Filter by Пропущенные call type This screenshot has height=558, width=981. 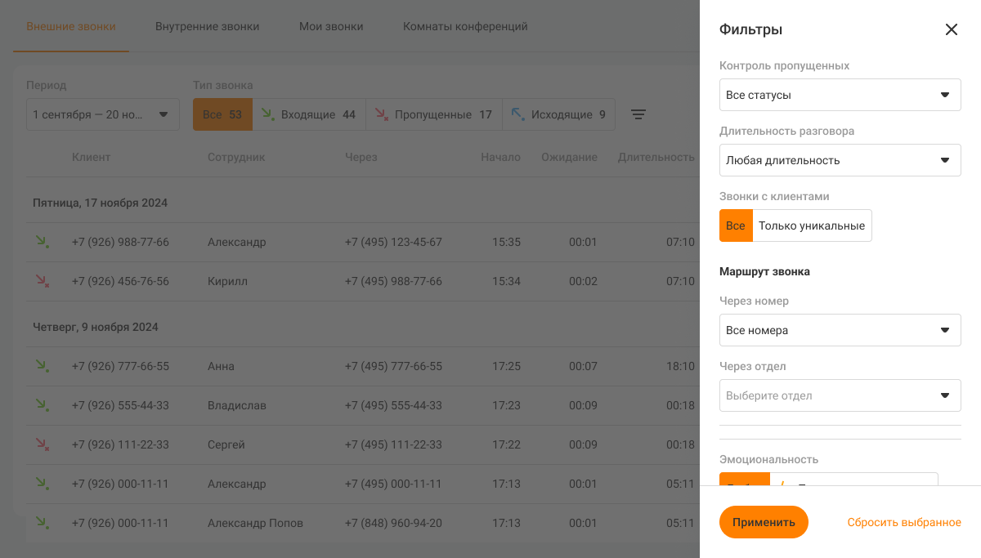[x=433, y=115]
